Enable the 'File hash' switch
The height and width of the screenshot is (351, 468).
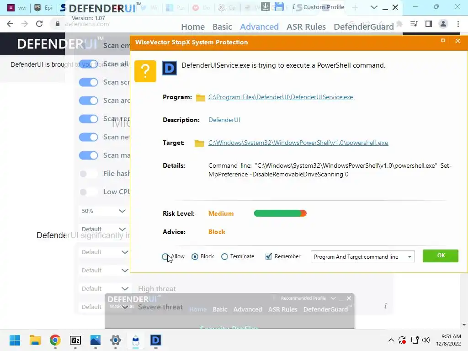(x=88, y=174)
